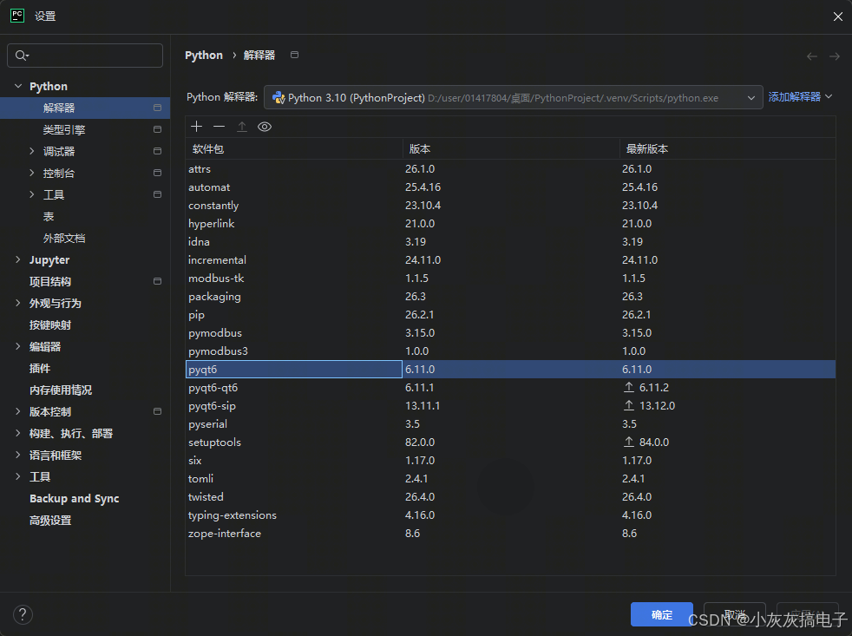This screenshot has width=852, height=636.
Task: Navigate forward with right arrow icon
Action: tap(835, 56)
